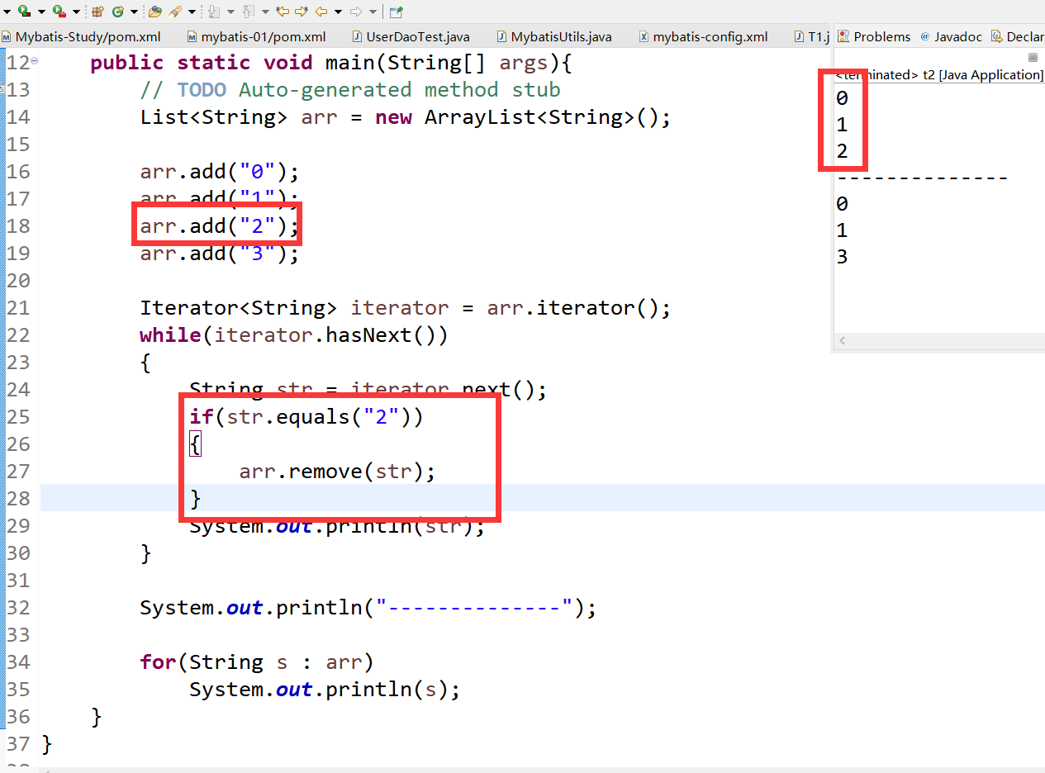
Task: Click the console scrollbar left arrow
Action: click(x=843, y=340)
